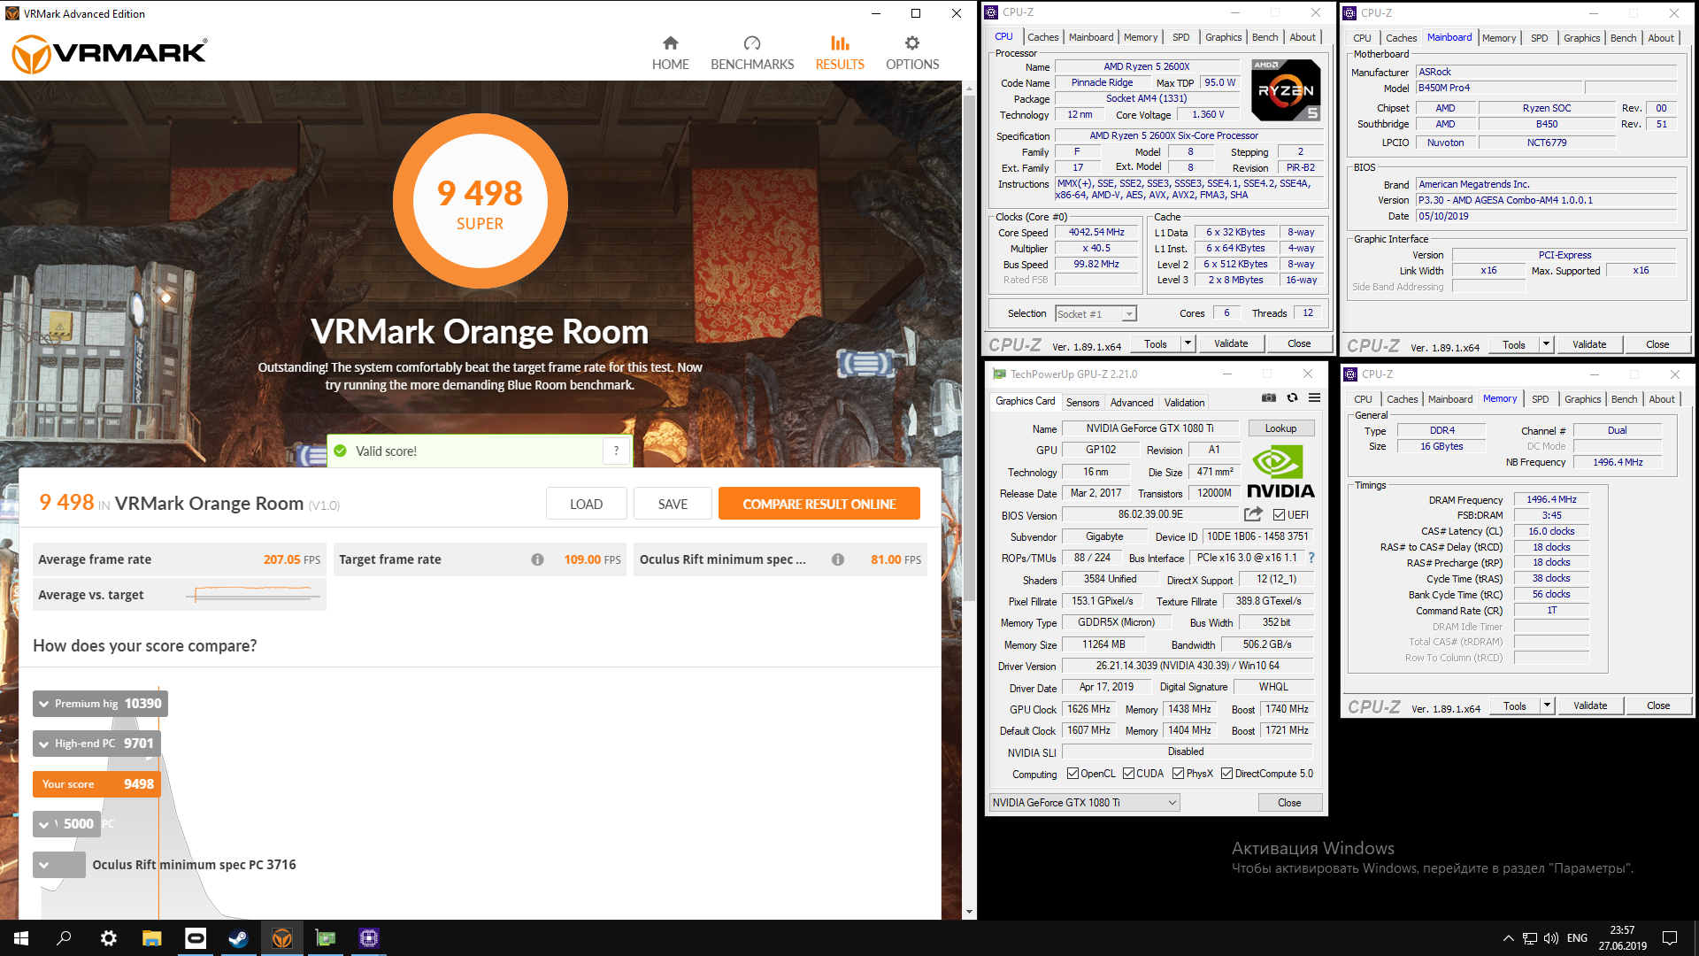This screenshot has height=956, width=1699.
Task: Open the Bench tab in CPU-Z CPU window
Action: click(x=1265, y=37)
